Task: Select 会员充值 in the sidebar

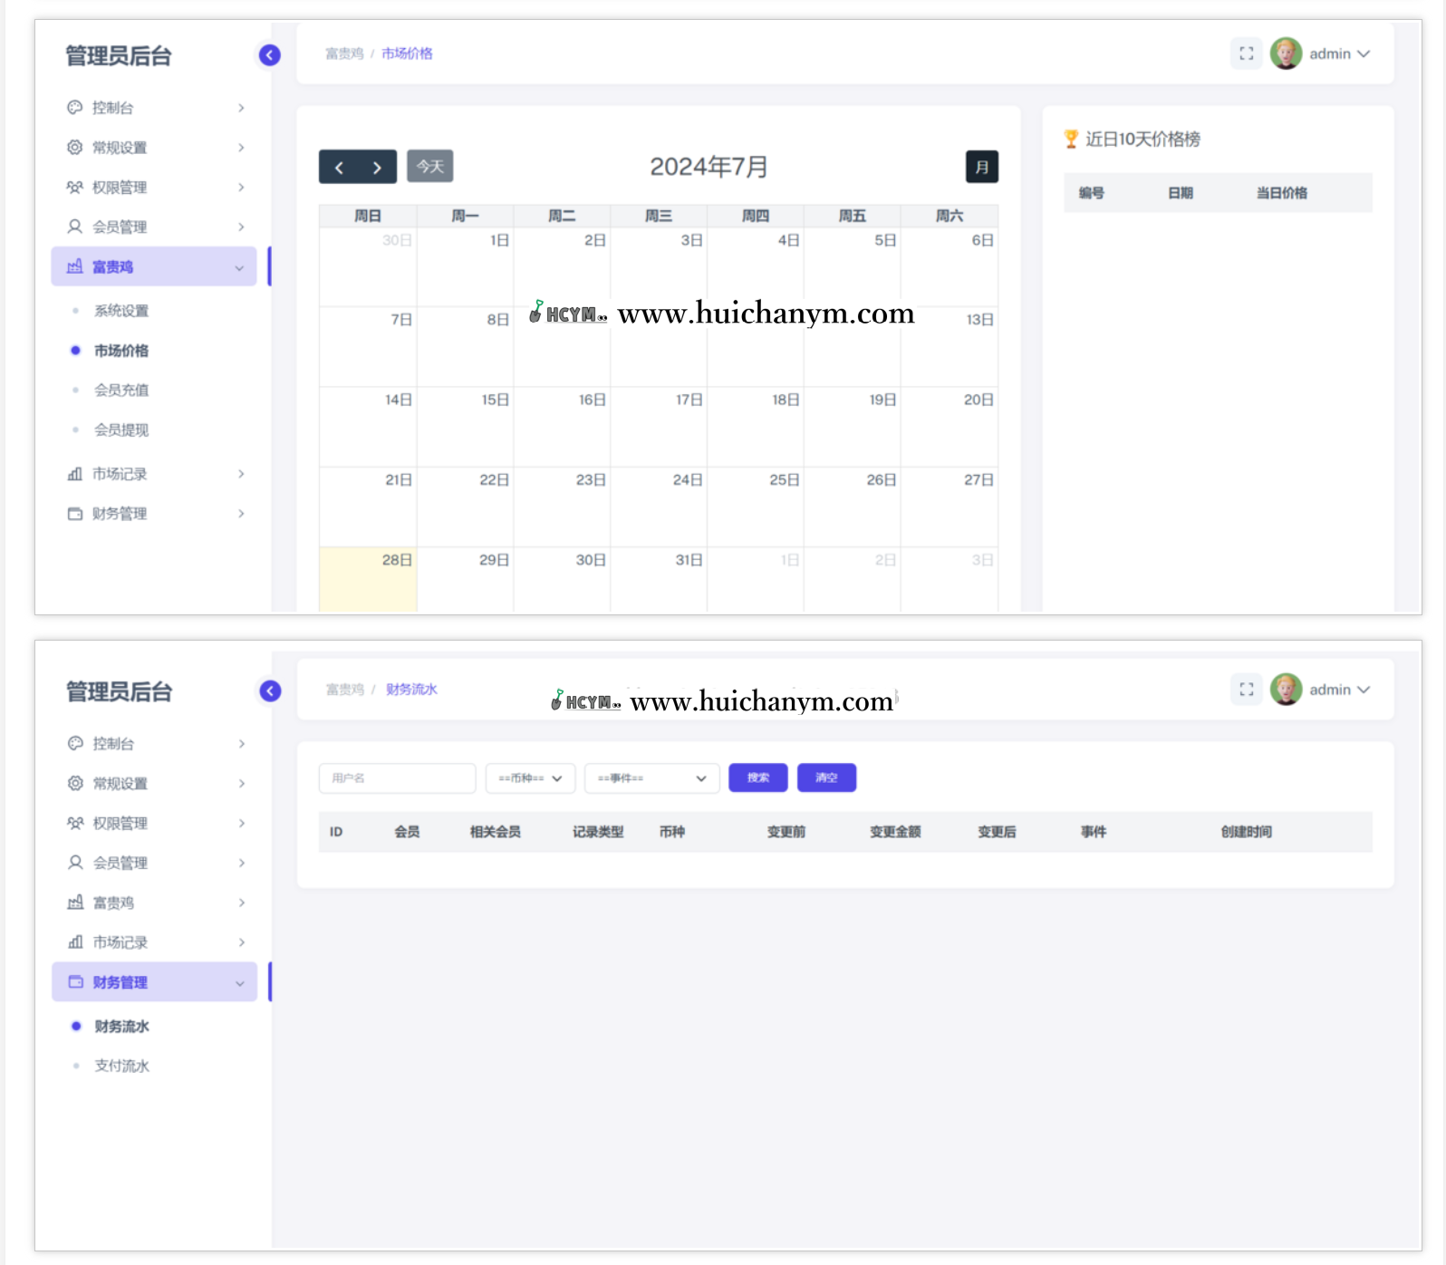Action: click(121, 391)
